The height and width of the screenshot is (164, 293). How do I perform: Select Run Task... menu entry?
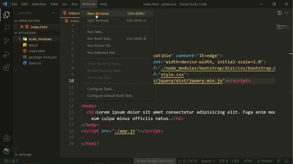click(117, 31)
